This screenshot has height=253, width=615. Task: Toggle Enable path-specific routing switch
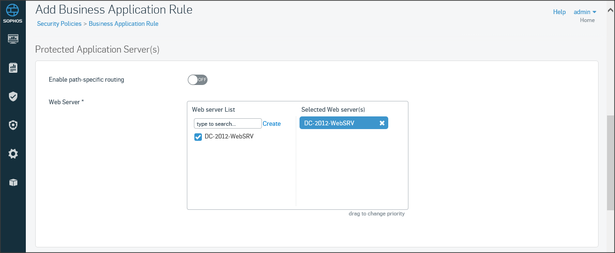(198, 80)
